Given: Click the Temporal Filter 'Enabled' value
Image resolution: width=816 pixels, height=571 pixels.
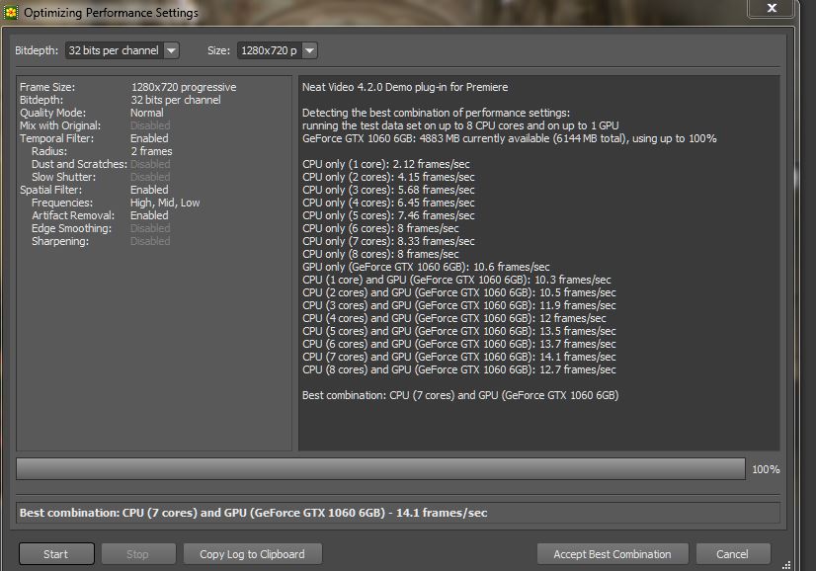Looking at the screenshot, I should coord(149,138).
